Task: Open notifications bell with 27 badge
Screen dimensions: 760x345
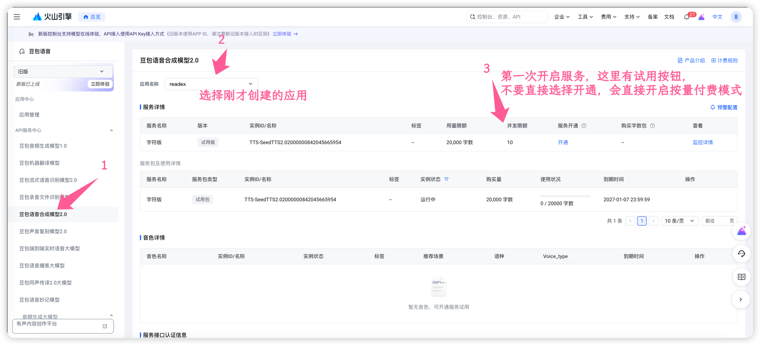Action: [687, 17]
